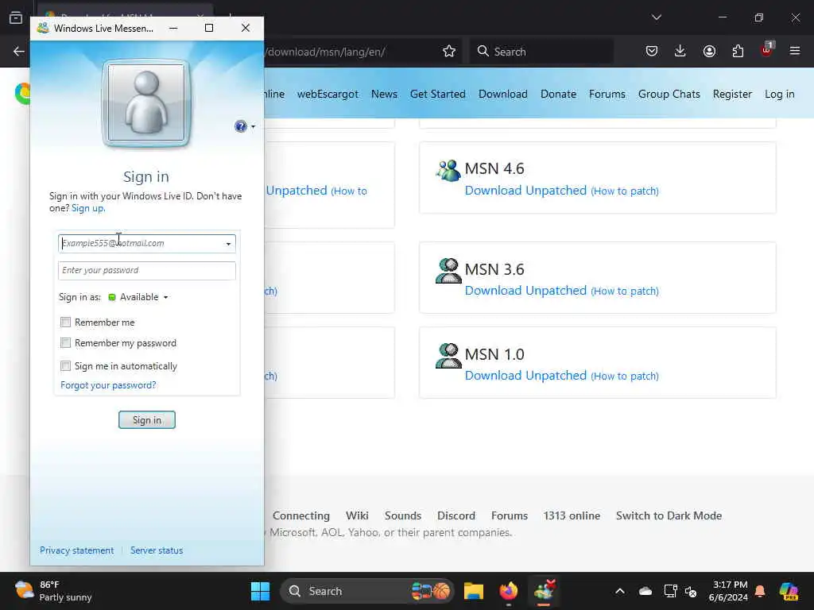Toggle Sign me in automatically checkbox
Screen dimensions: 814x610
(x=65, y=366)
